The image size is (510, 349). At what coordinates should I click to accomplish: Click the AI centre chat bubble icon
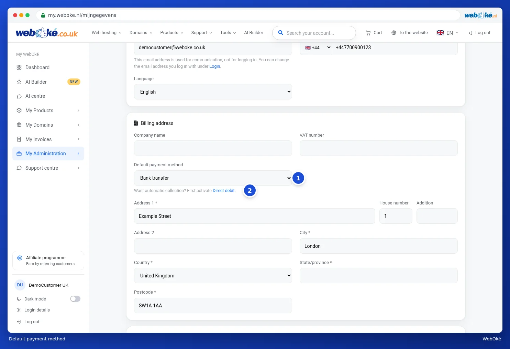tap(19, 96)
